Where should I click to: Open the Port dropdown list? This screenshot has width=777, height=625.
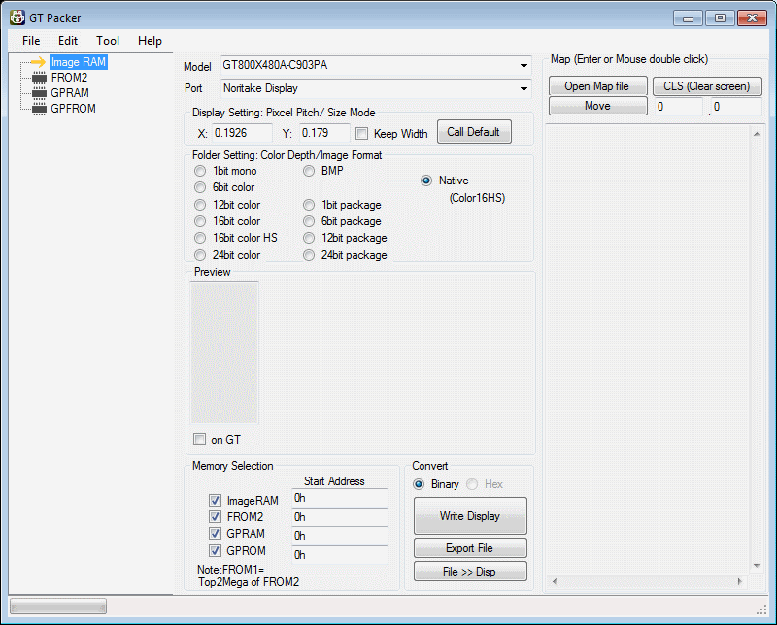pos(524,89)
